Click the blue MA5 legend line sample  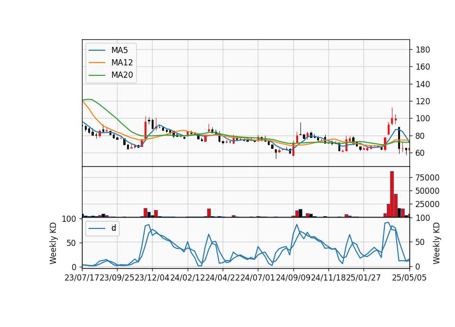(x=97, y=50)
